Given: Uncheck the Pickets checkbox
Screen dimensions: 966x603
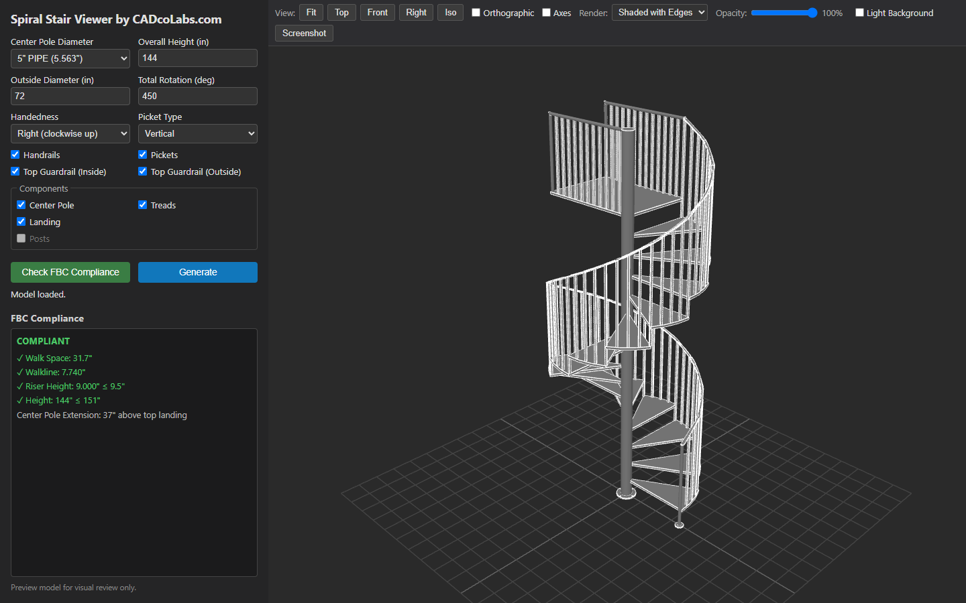Looking at the screenshot, I should (x=143, y=155).
